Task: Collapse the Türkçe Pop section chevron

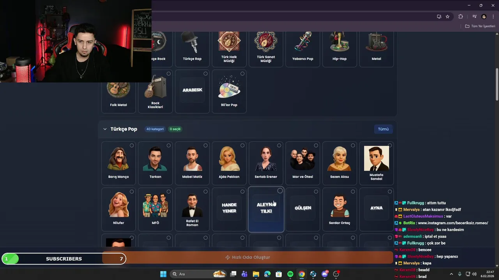Action: coord(105,129)
